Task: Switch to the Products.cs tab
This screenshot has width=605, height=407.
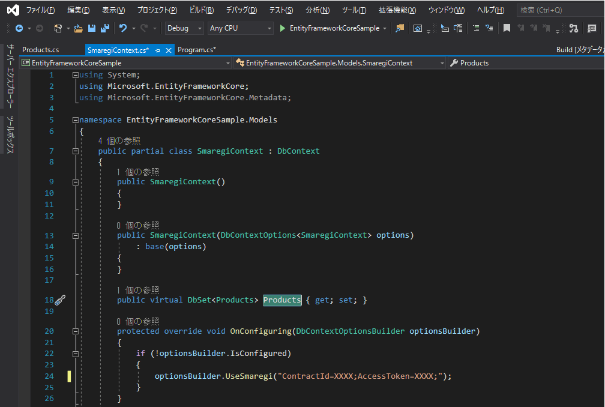Action: [40, 50]
